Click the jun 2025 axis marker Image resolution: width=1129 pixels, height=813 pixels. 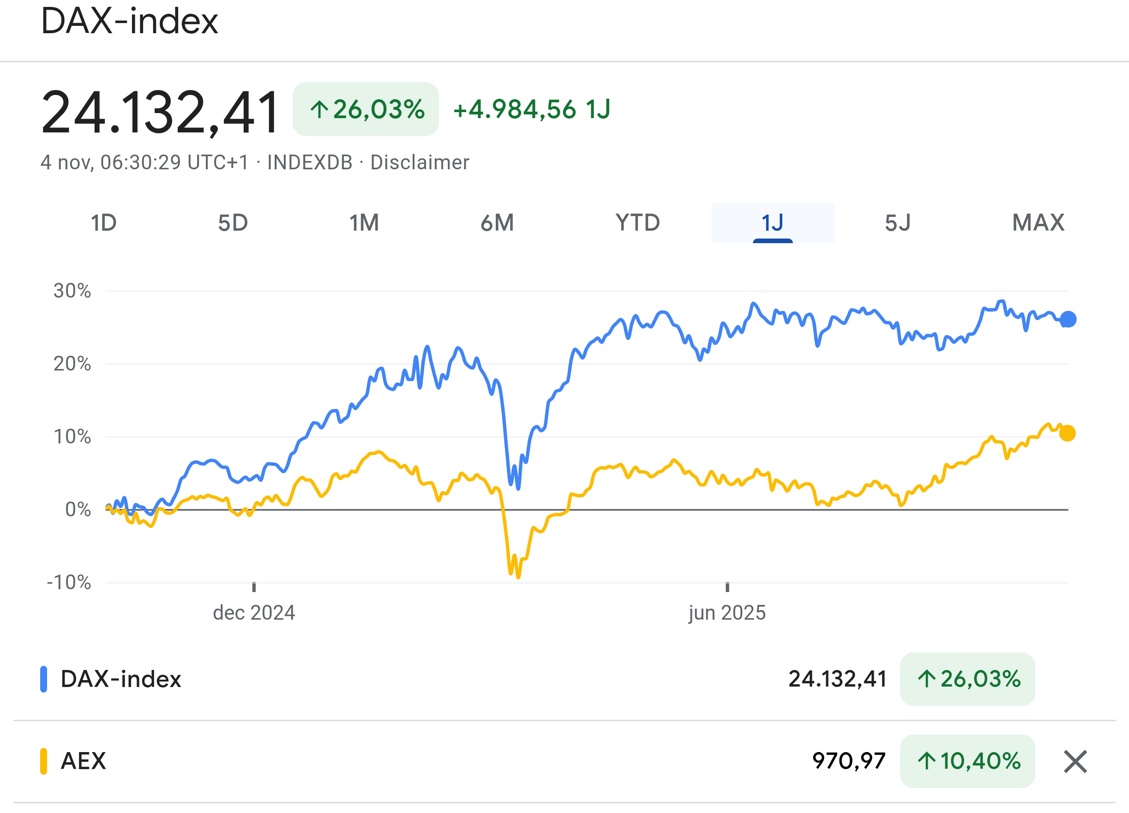pos(727,612)
